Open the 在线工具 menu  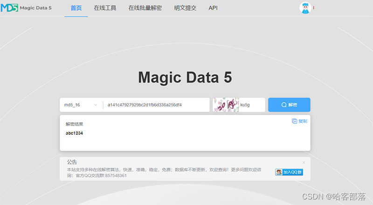click(x=105, y=8)
